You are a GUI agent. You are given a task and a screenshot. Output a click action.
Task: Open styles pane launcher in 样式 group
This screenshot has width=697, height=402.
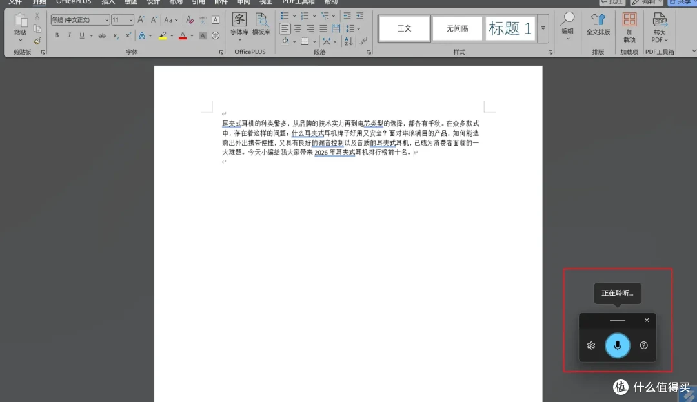pyautogui.click(x=551, y=52)
